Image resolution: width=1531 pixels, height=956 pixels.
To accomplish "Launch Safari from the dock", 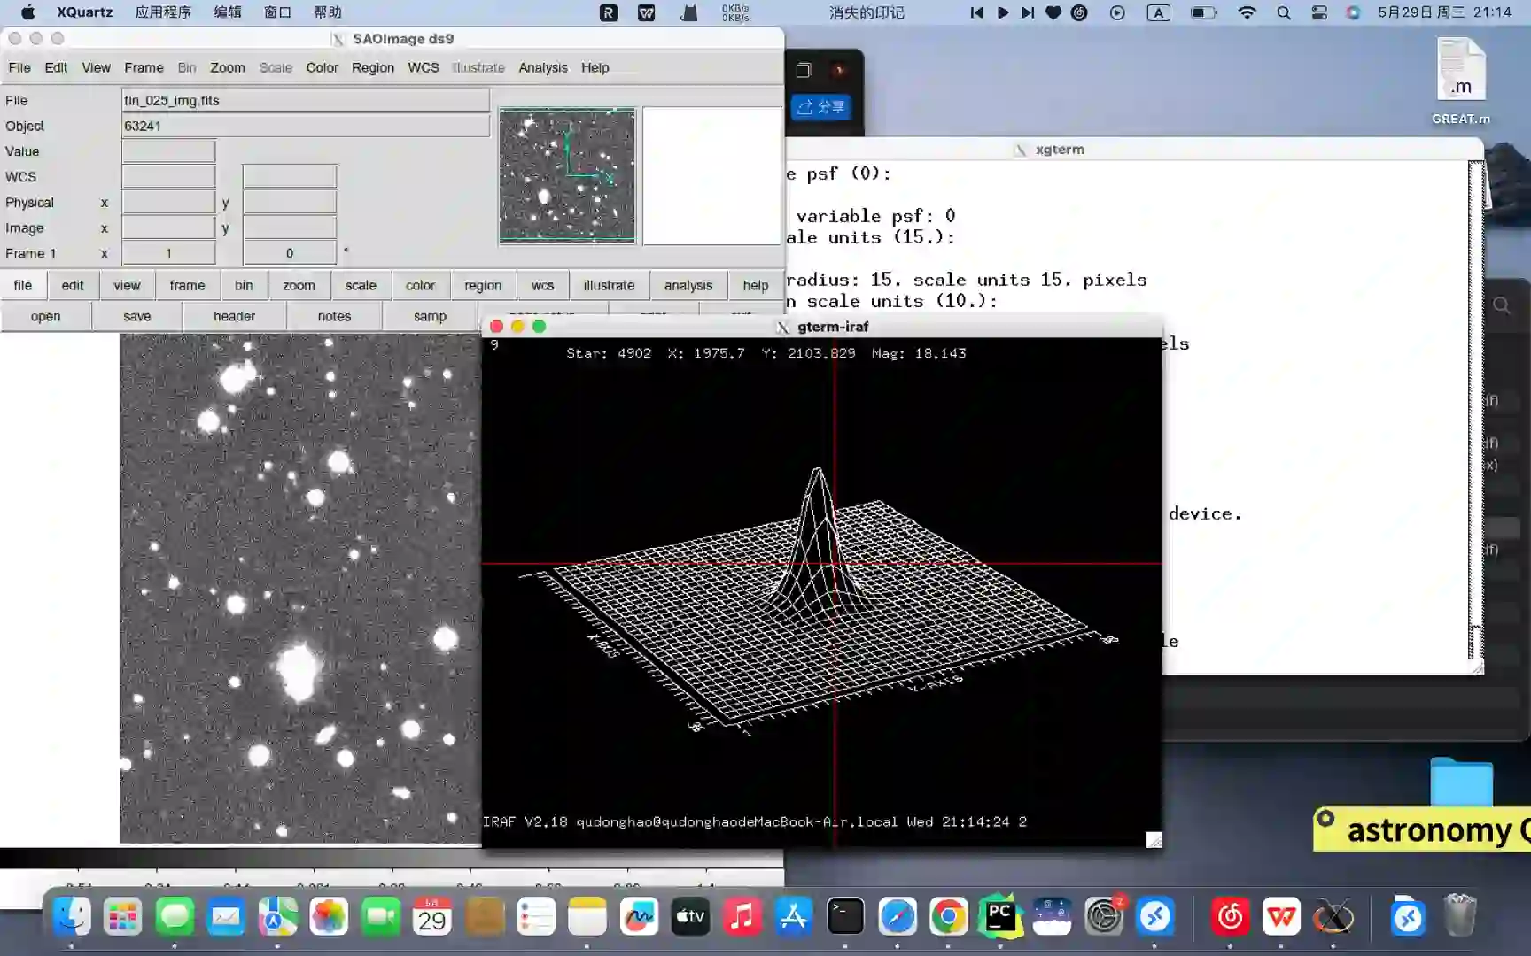I will point(897,916).
